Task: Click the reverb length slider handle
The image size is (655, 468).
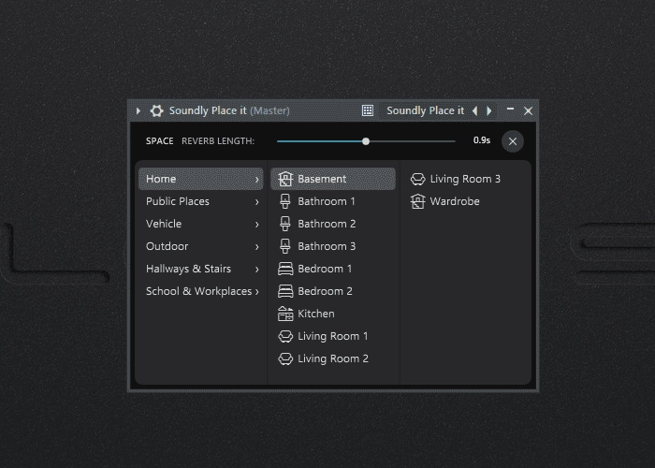Action: click(x=366, y=141)
